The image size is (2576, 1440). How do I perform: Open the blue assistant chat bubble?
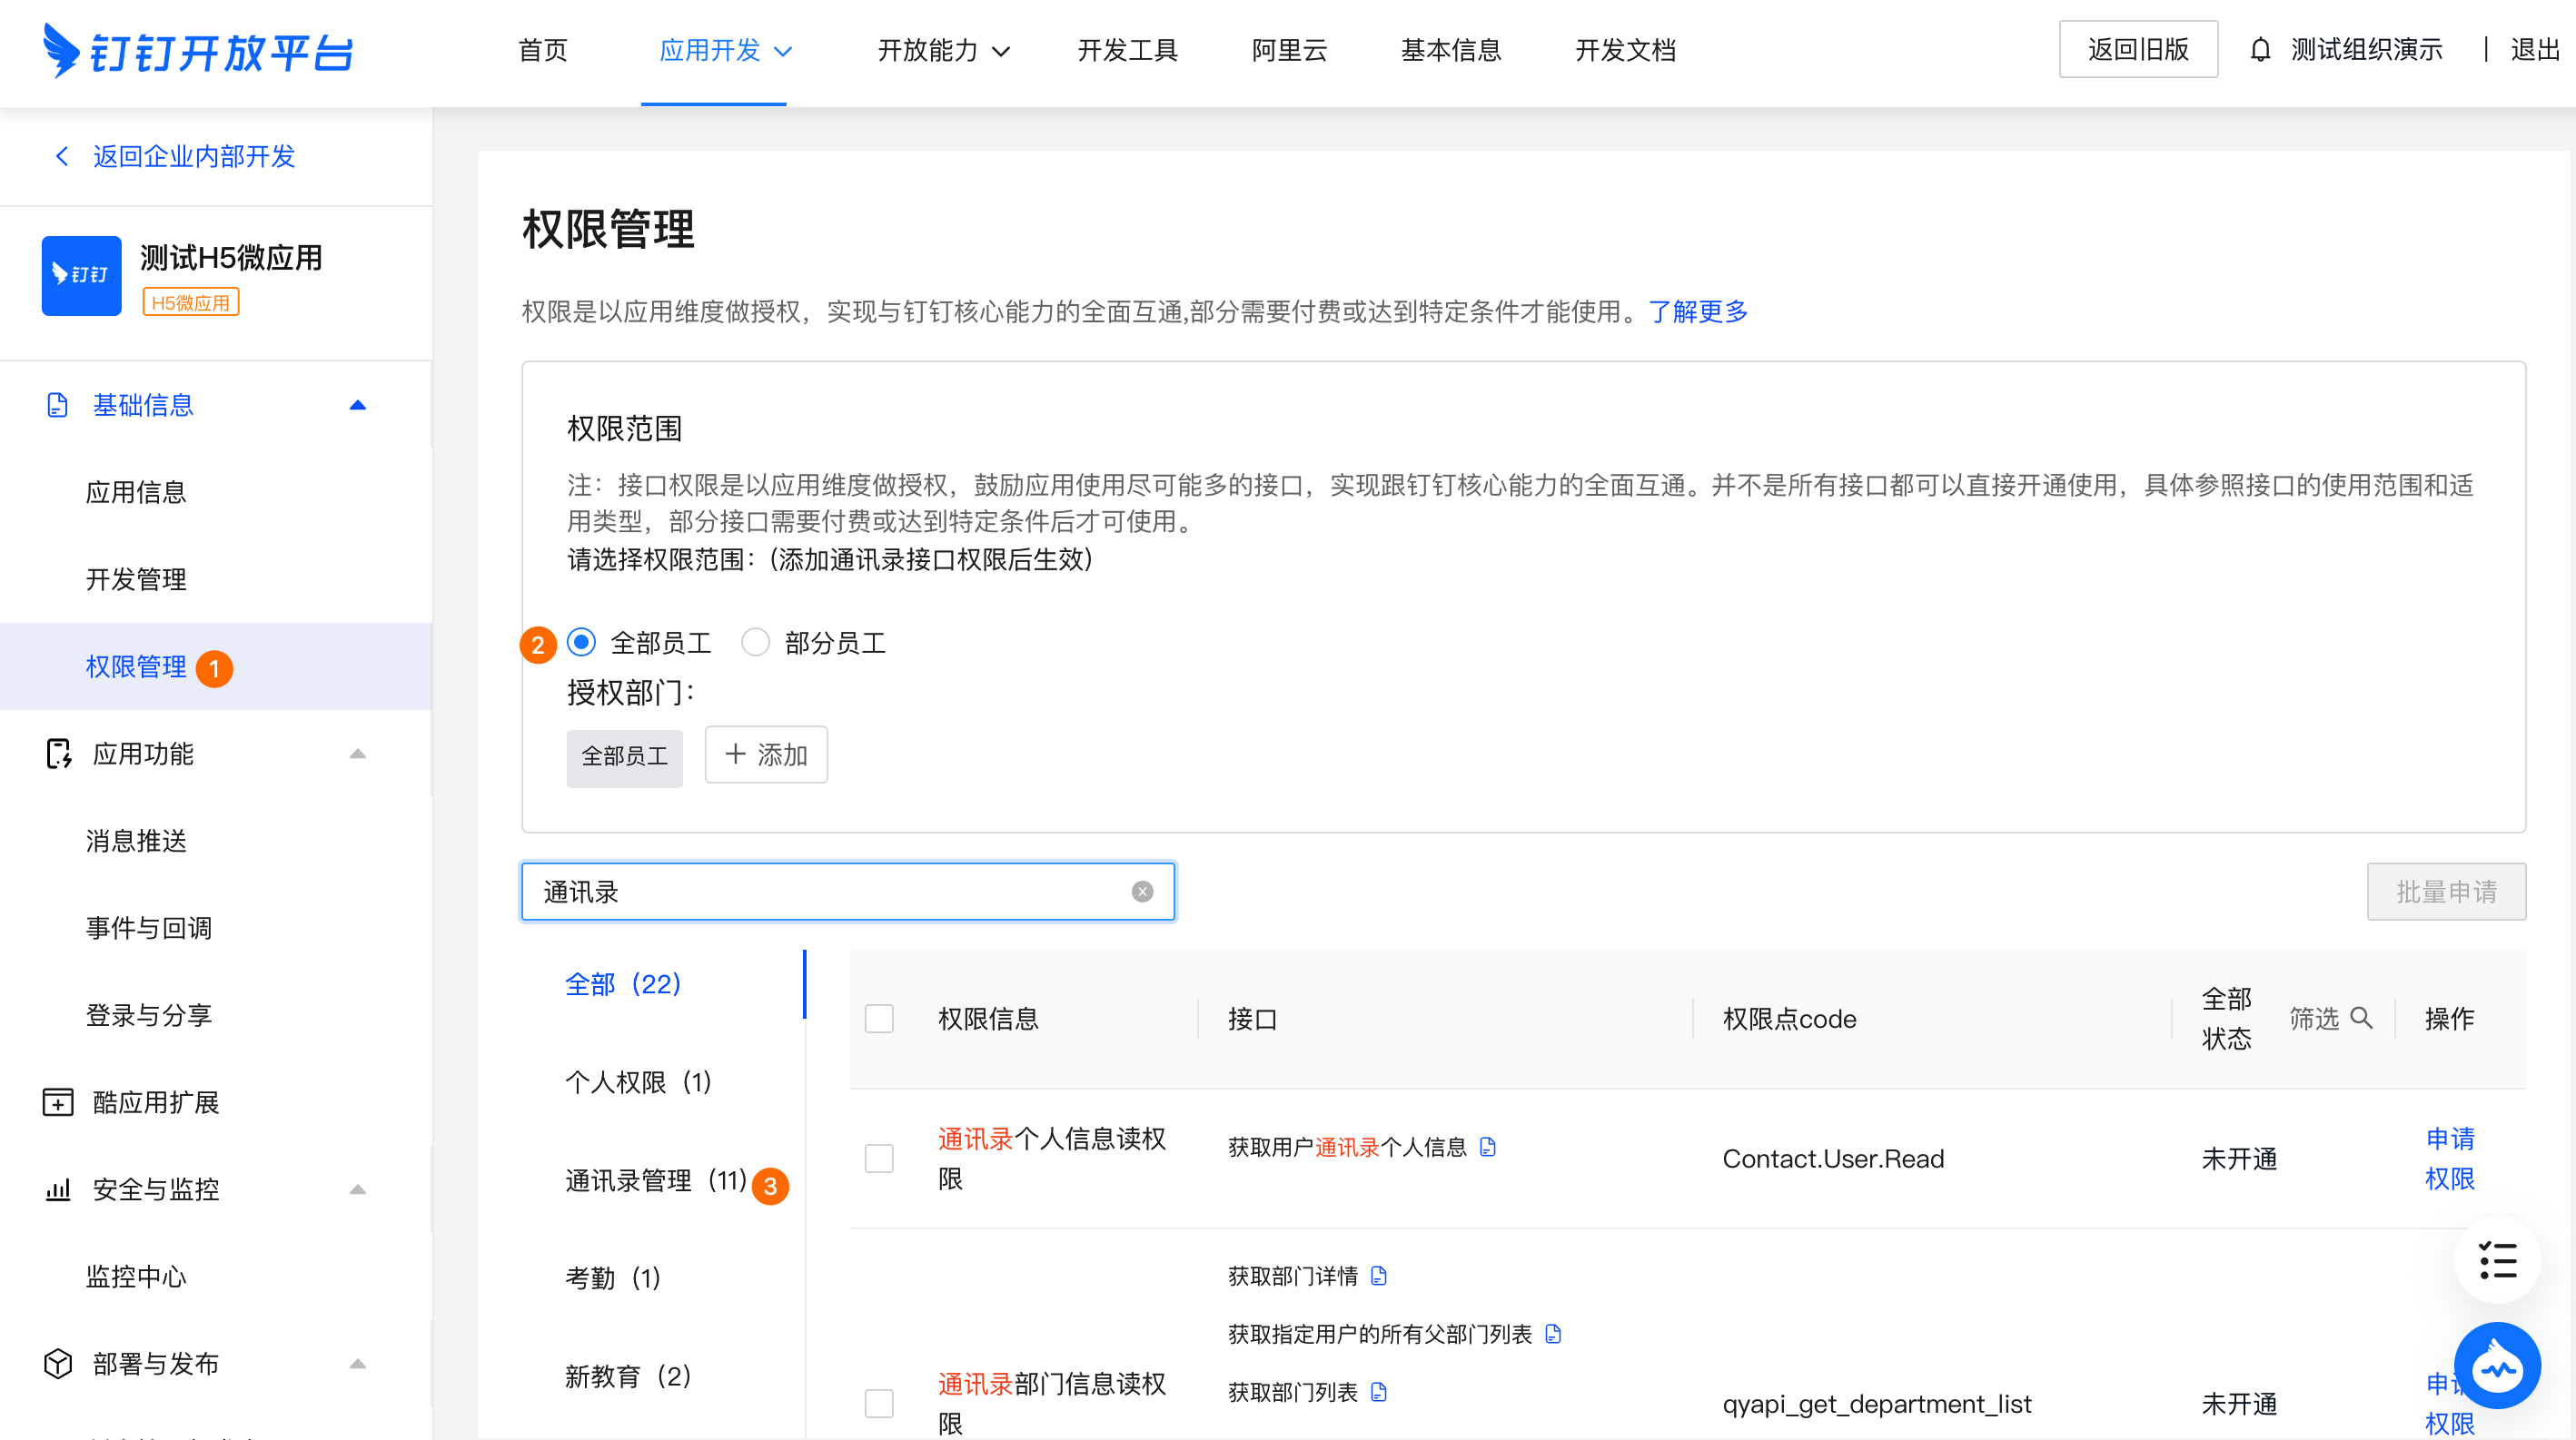click(x=2497, y=1366)
